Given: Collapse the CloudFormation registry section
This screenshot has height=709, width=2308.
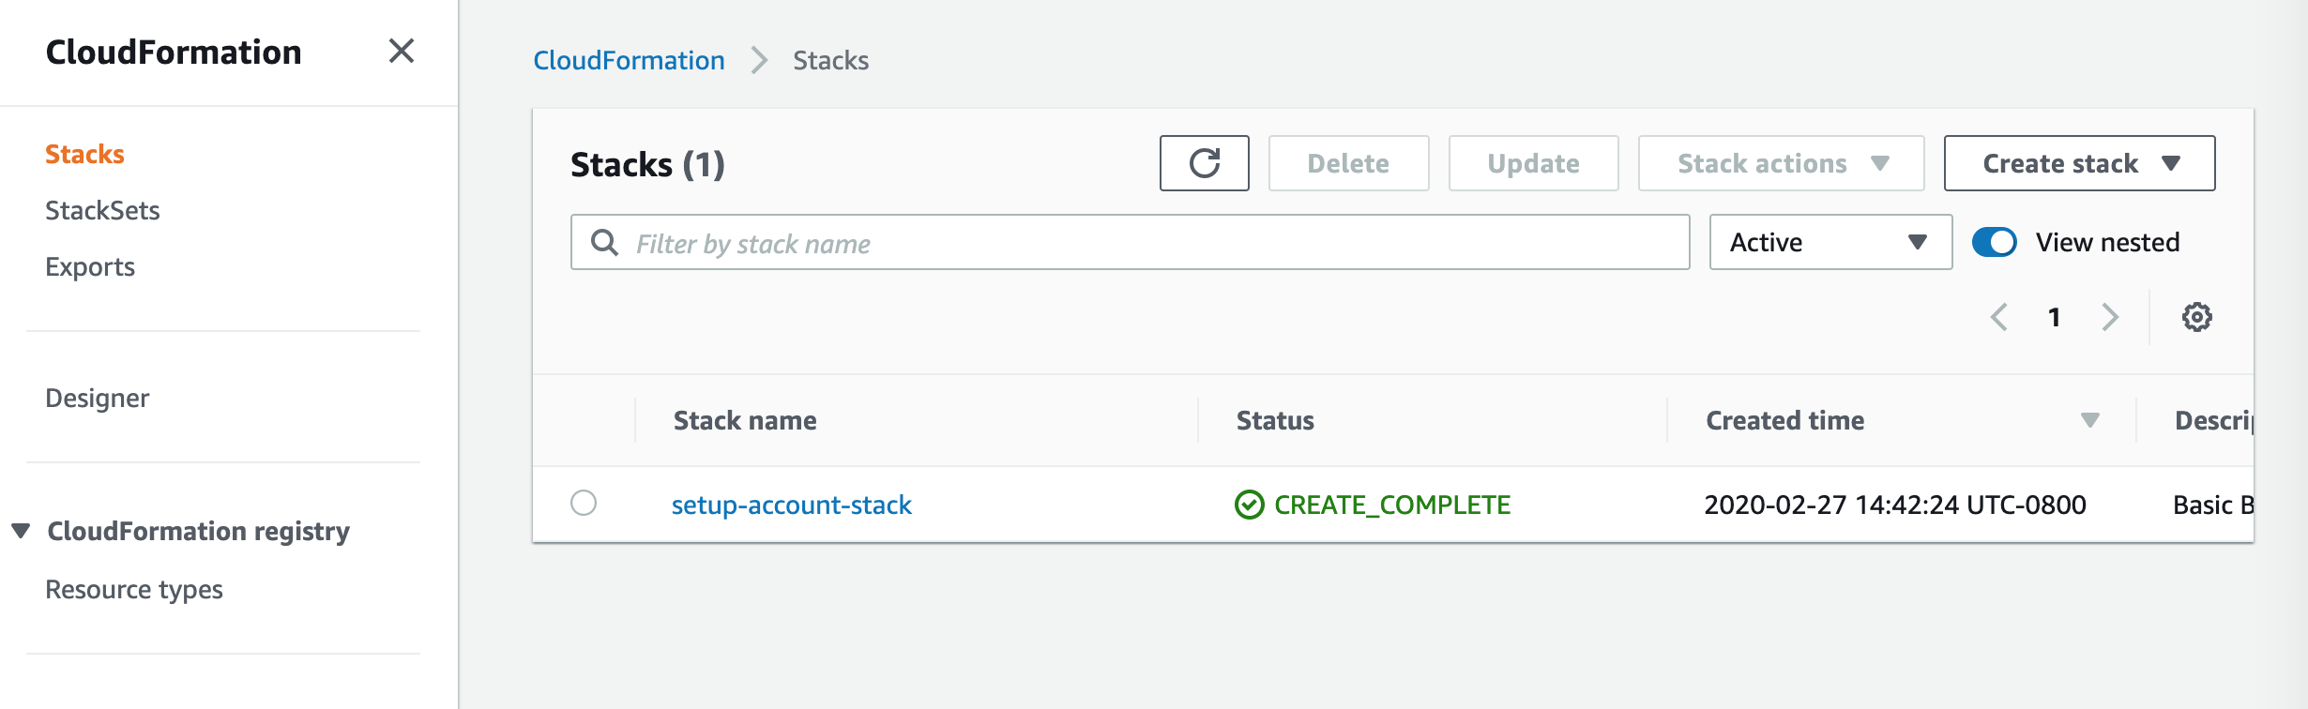Looking at the screenshot, I should pyautogui.click(x=21, y=531).
